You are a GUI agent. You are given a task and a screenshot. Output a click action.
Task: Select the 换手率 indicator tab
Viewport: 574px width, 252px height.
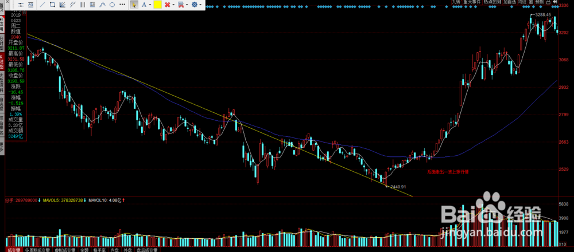click(x=99, y=250)
